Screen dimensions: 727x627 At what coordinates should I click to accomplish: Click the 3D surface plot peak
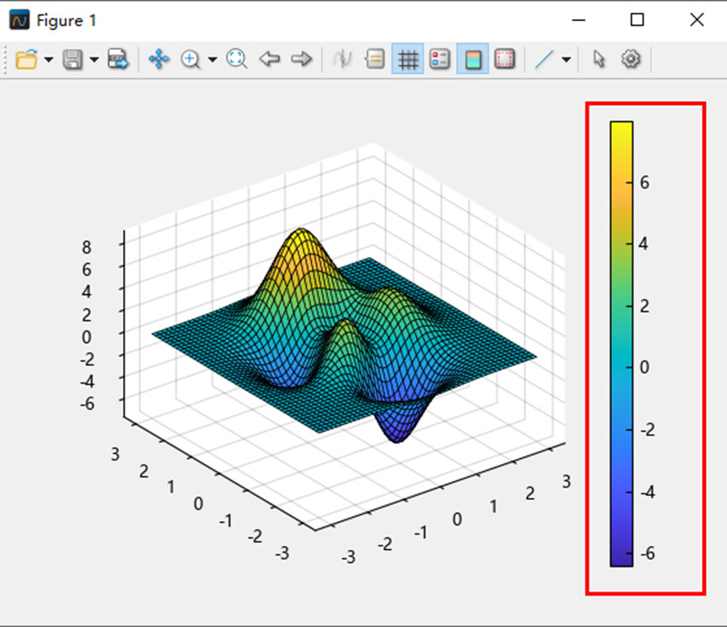point(302,230)
